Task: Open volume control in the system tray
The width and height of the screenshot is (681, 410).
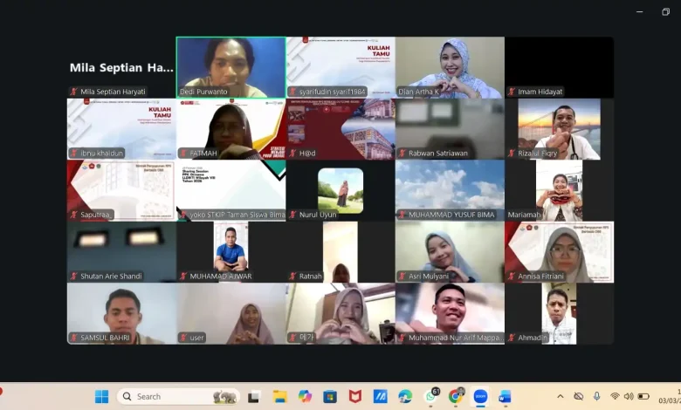Action: pos(629,396)
